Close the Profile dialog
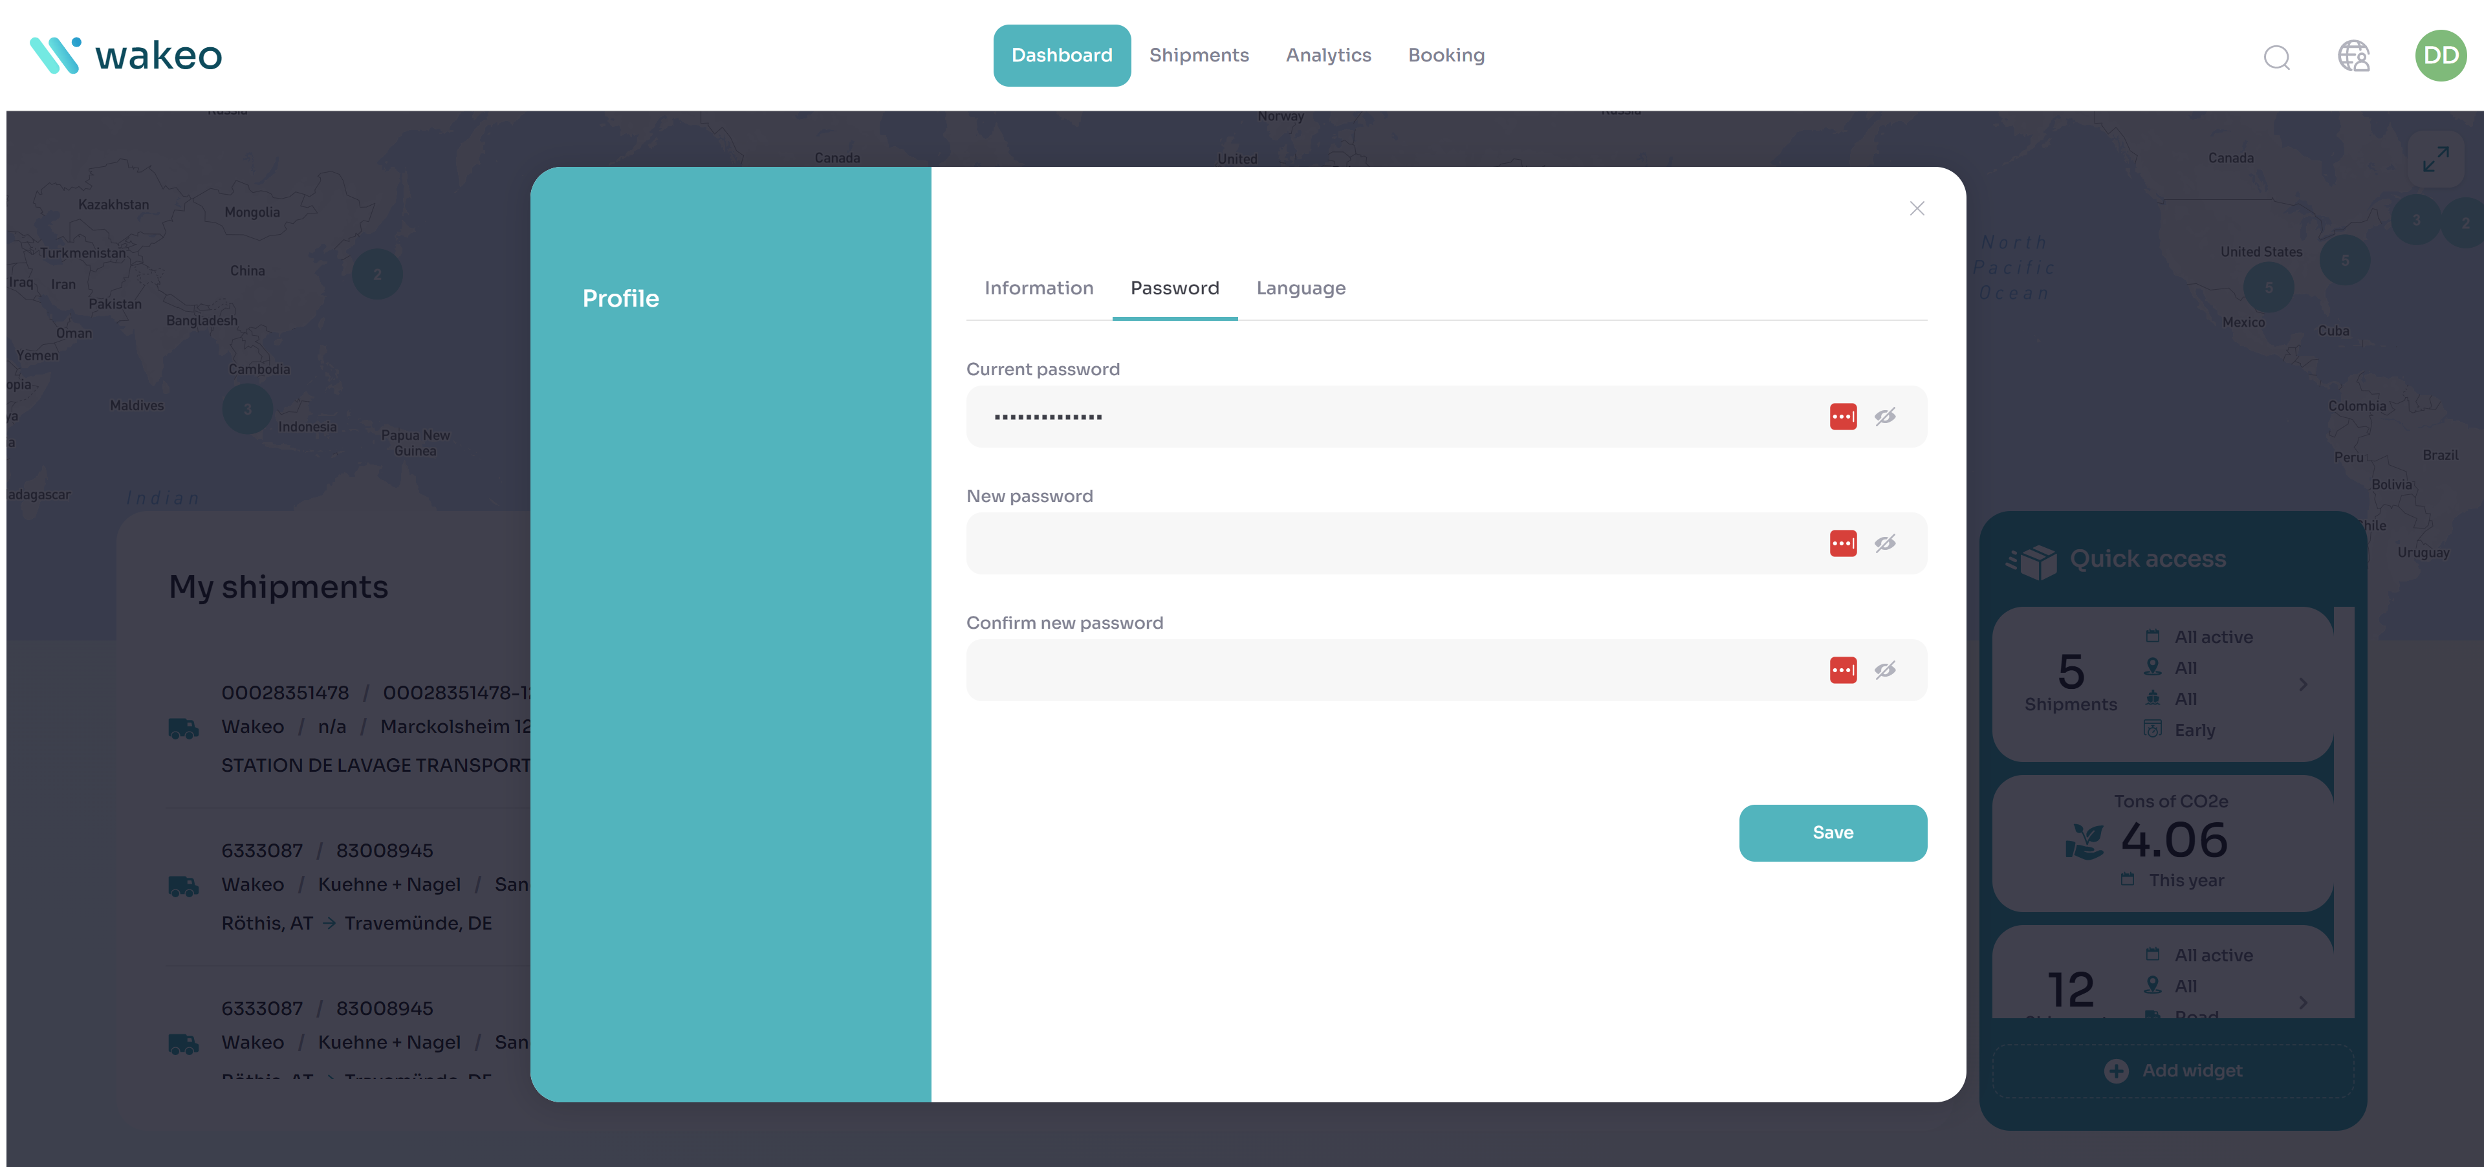The height and width of the screenshot is (1167, 2484). pos(1916,208)
